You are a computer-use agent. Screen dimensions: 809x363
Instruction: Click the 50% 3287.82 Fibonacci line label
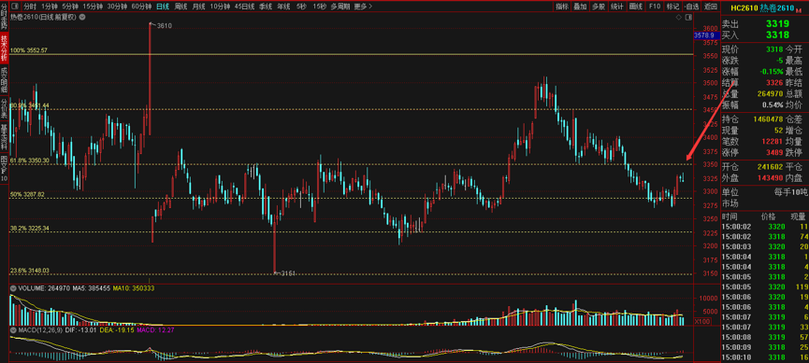coord(27,195)
